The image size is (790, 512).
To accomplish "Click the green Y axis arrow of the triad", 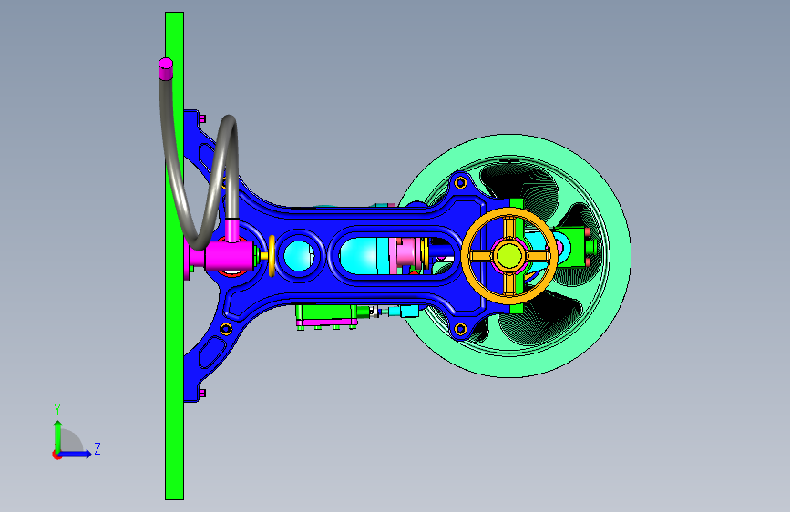I will pos(58,435).
